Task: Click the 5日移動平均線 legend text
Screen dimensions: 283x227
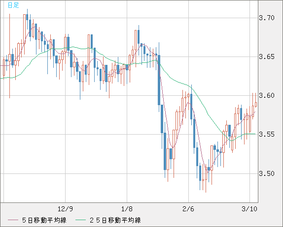Action: pyautogui.click(x=44, y=220)
